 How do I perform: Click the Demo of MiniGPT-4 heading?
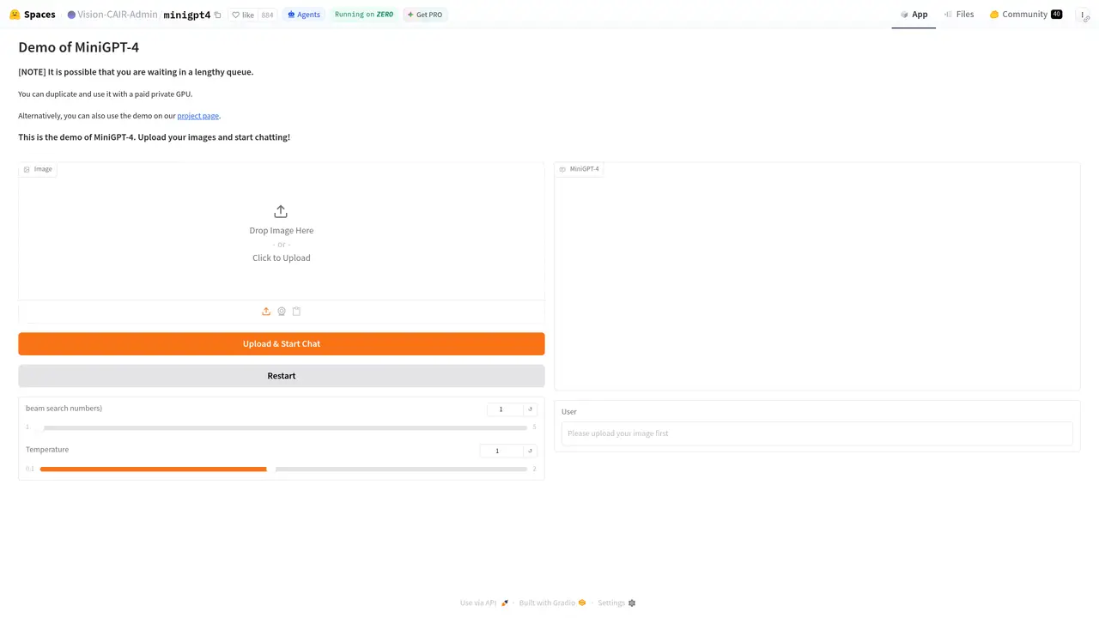coord(78,47)
